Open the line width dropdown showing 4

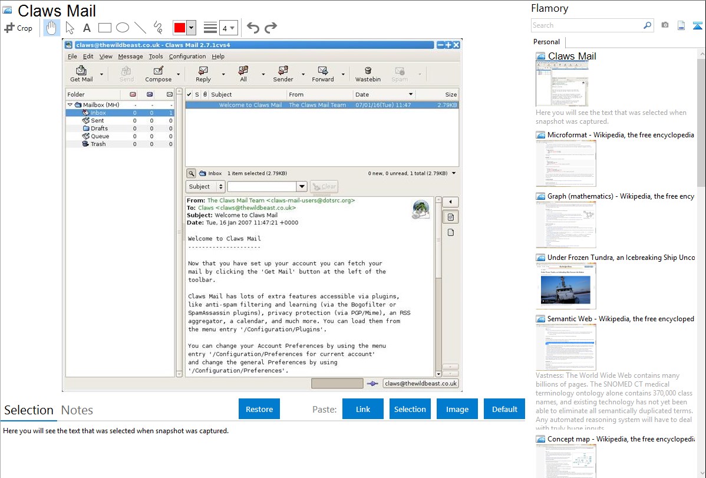pyautogui.click(x=228, y=28)
